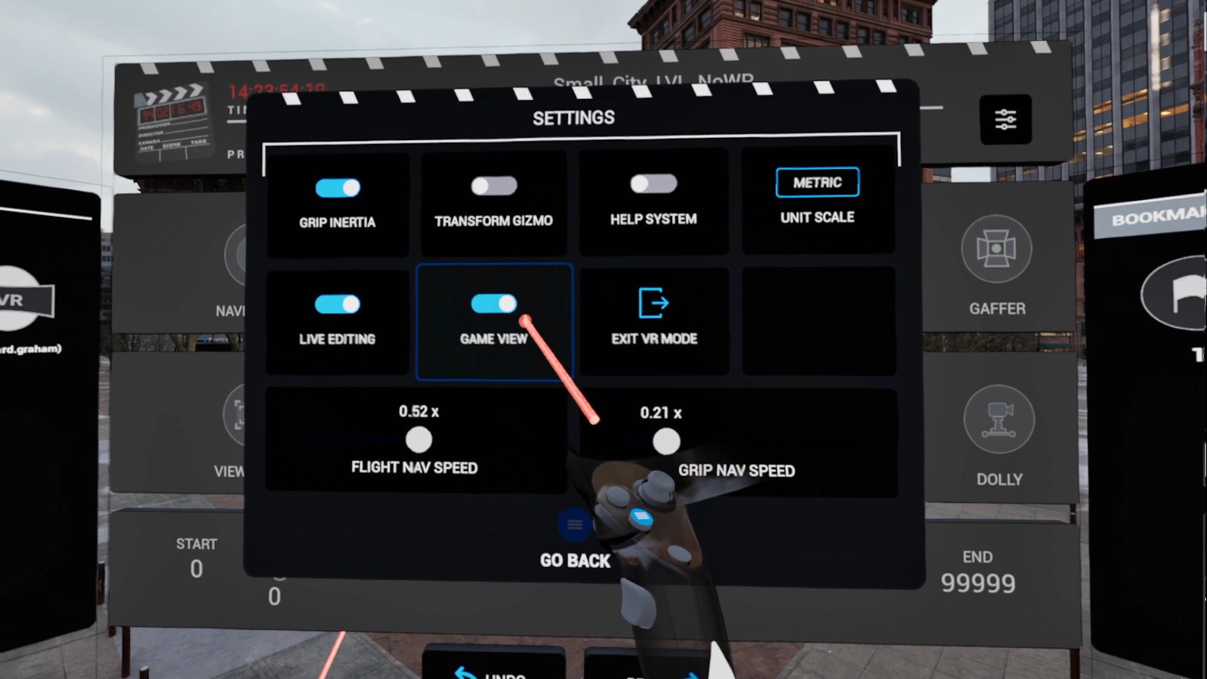Switch Unit Scale to Metric
Viewport: 1207px width, 679px height.
tap(817, 182)
